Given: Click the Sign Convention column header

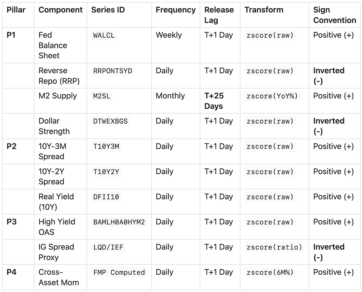Looking at the screenshot, I should pyautogui.click(x=335, y=15).
